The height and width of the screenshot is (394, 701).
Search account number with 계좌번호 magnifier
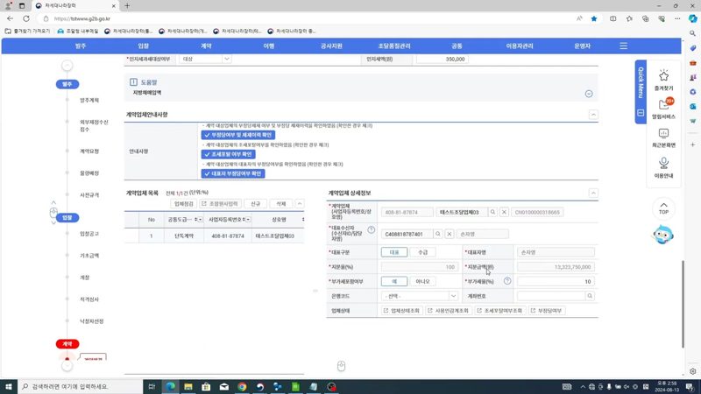(590, 296)
